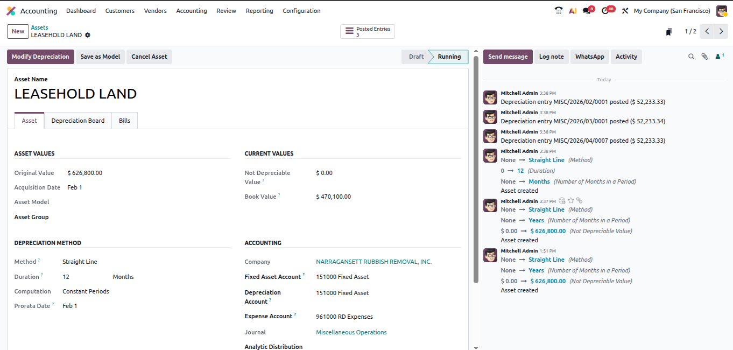This screenshot has height=350, width=733.
Task: Click avatar of MISC/2026/02/0001 message
Action: click(x=490, y=97)
